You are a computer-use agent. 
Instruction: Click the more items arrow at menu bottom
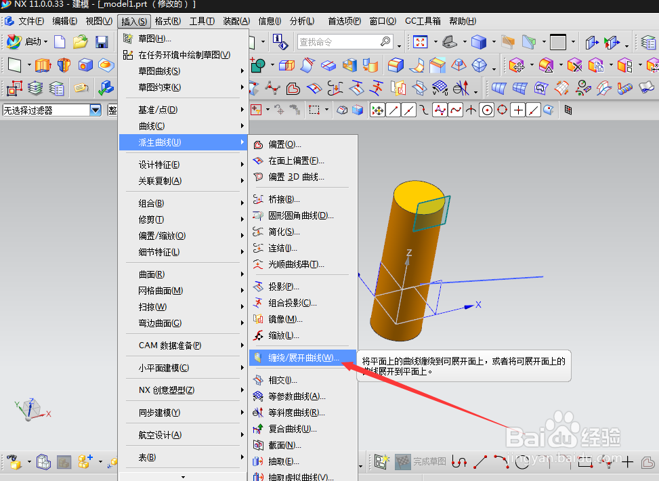click(x=184, y=477)
